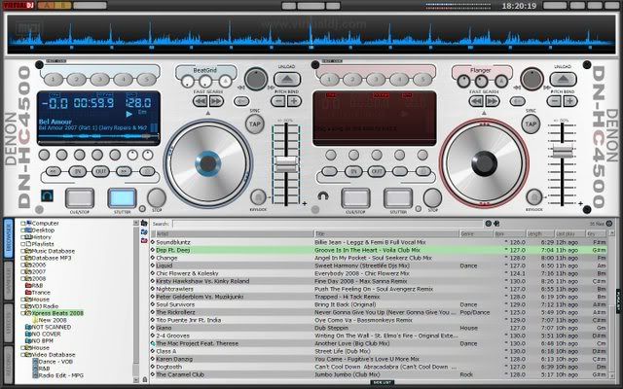Trigger hot cue 1 on the left deck
The width and height of the screenshot is (623, 389).
point(54,80)
